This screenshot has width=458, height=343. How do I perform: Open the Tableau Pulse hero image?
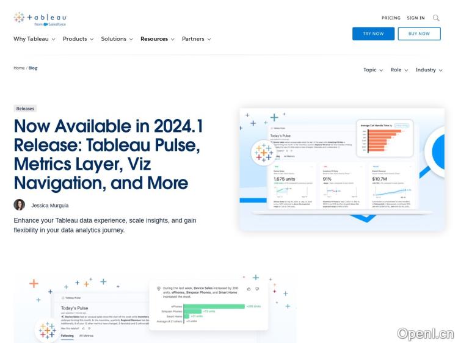(342, 170)
